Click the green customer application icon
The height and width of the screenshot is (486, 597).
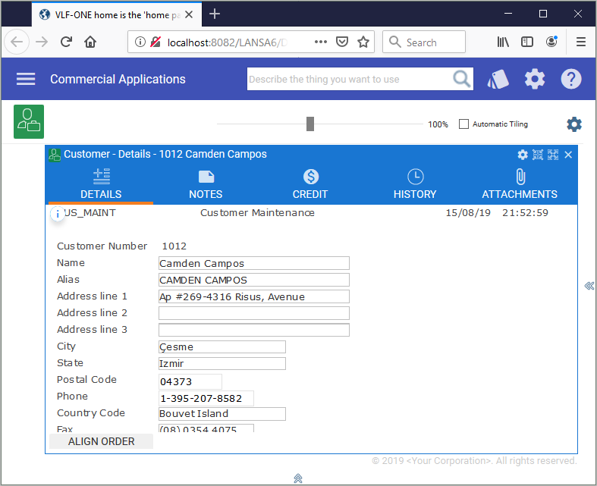click(29, 121)
